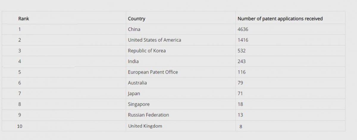The width and height of the screenshot is (357, 140).
Task: Select the Russian Federation cell
Action: [x=148, y=115]
